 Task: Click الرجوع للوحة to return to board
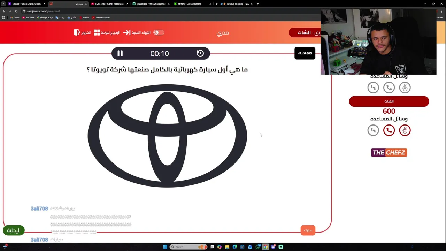107,32
